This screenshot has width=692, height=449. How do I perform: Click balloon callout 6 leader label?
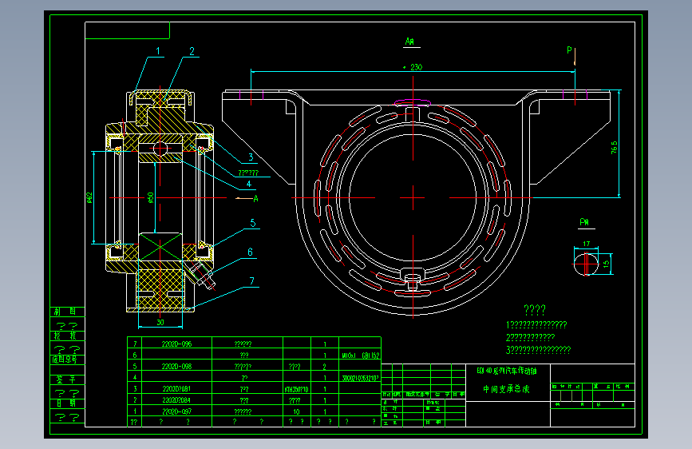251,252
